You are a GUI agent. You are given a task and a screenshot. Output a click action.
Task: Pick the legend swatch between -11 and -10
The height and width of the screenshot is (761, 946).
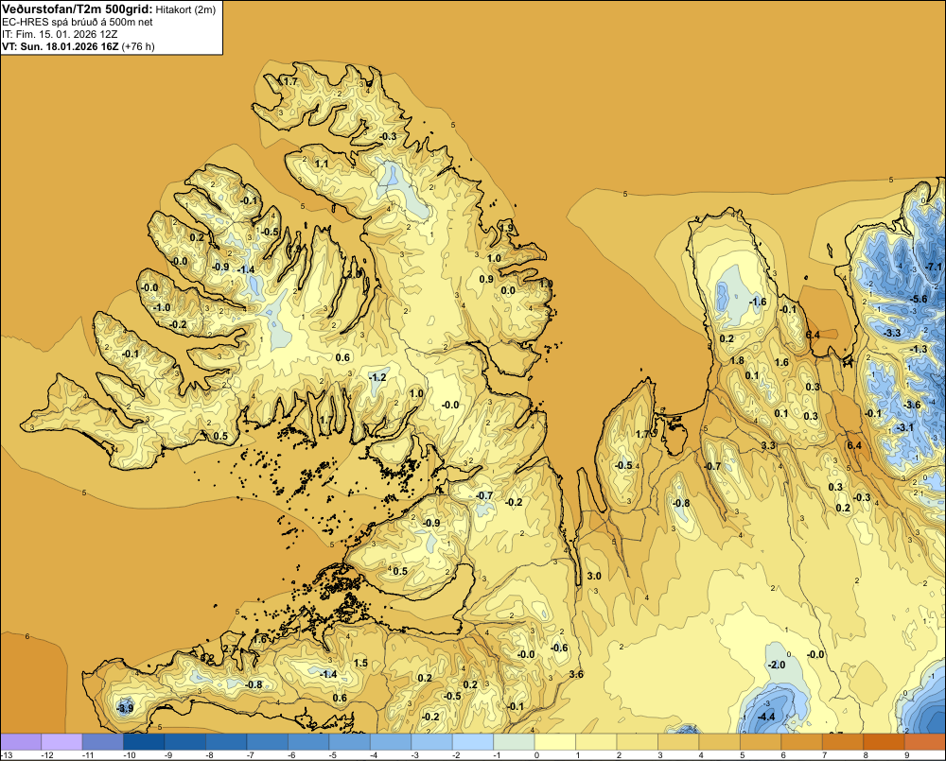[x=102, y=742]
